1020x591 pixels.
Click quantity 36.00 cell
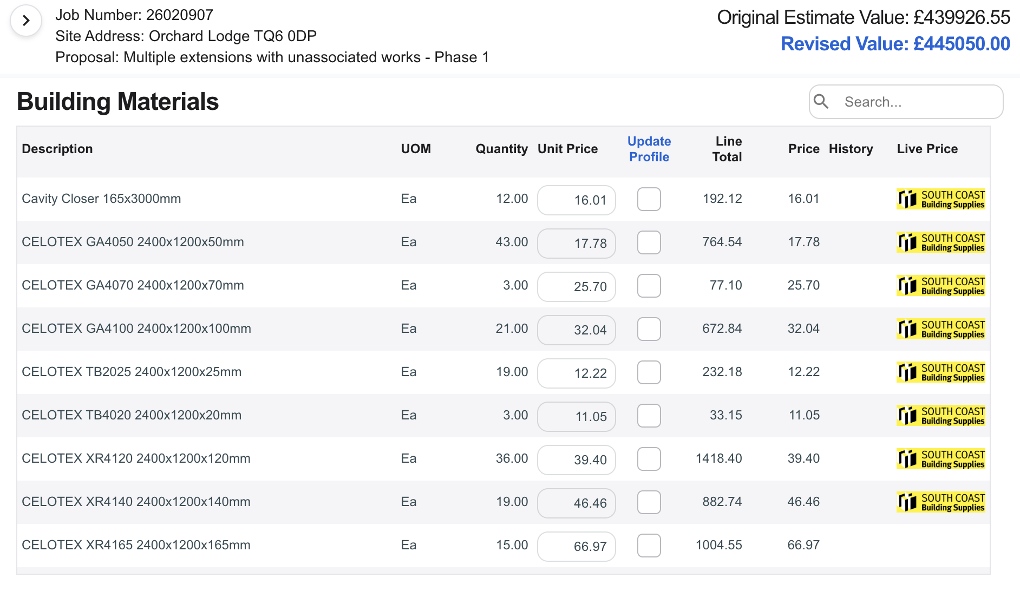(512, 458)
